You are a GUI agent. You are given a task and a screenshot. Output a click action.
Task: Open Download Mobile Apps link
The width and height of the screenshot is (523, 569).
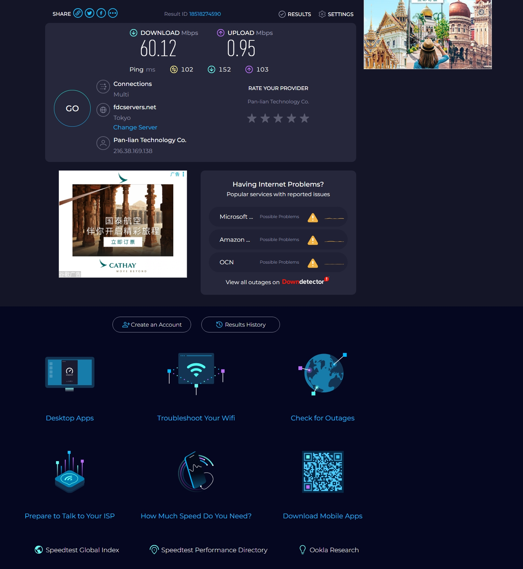(x=323, y=516)
